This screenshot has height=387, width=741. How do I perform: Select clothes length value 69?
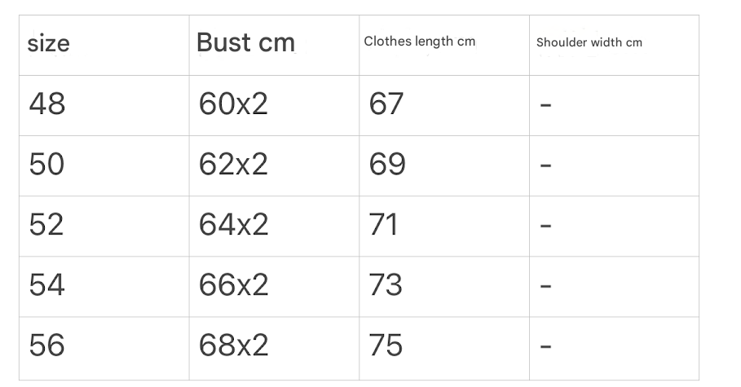tap(387, 165)
